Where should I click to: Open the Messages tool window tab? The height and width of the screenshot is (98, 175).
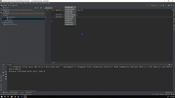(14, 93)
